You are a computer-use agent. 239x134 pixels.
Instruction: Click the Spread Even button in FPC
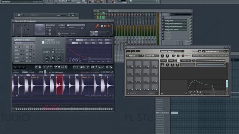click(186, 60)
